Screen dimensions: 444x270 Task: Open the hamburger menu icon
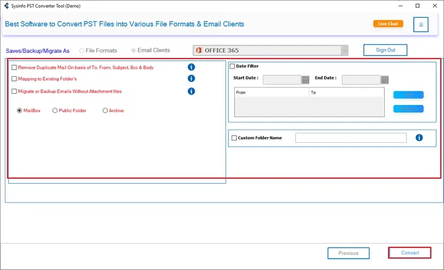(x=421, y=25)
